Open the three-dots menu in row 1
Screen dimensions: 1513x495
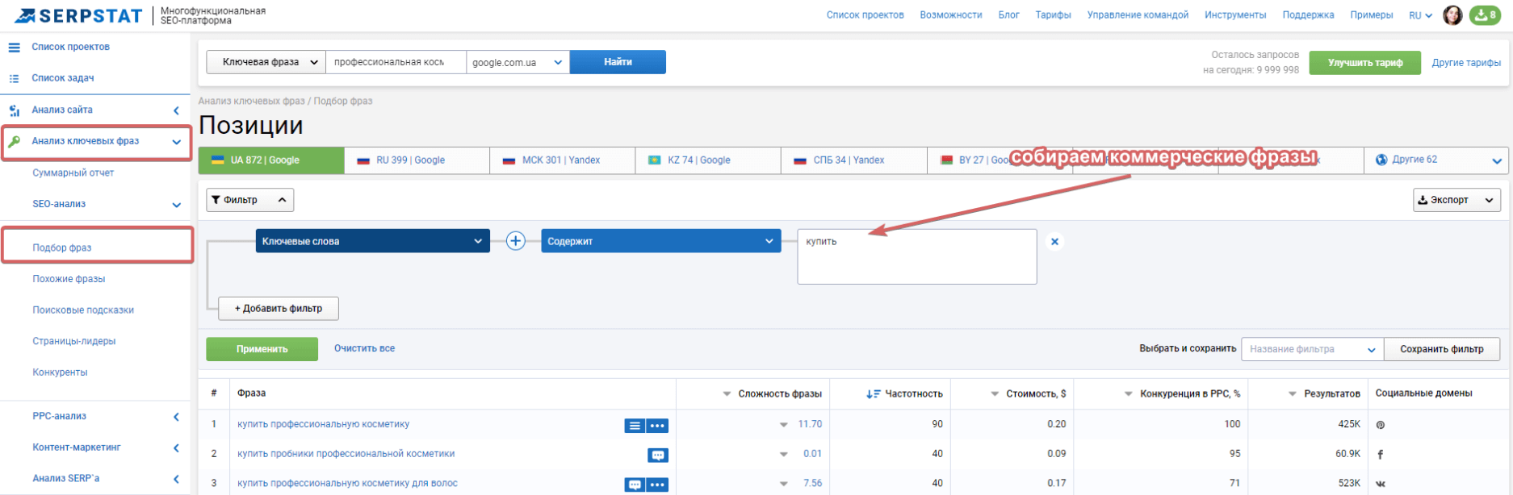pos(657,426)
